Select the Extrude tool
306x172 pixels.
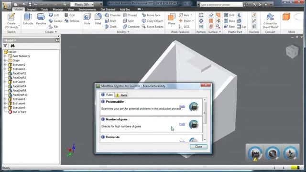(x=28, y=19)
